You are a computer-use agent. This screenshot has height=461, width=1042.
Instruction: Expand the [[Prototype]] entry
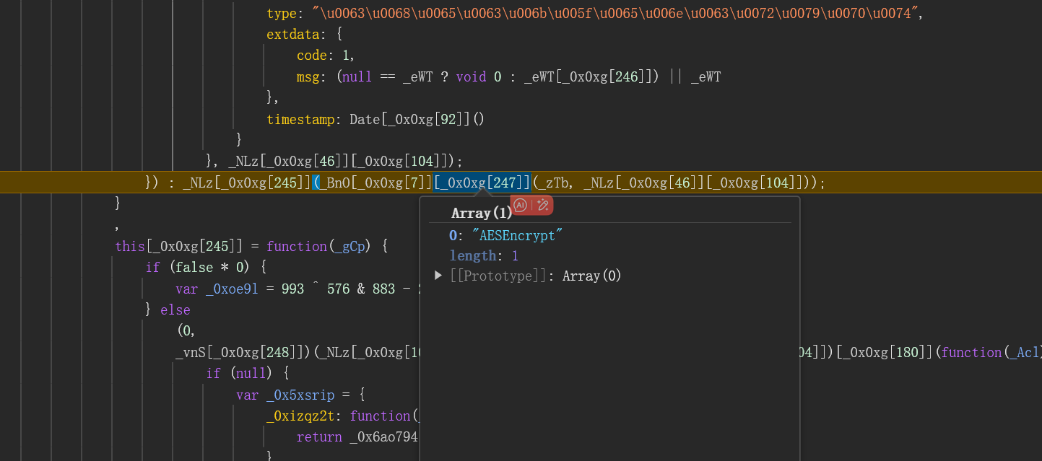click(438, 276)
